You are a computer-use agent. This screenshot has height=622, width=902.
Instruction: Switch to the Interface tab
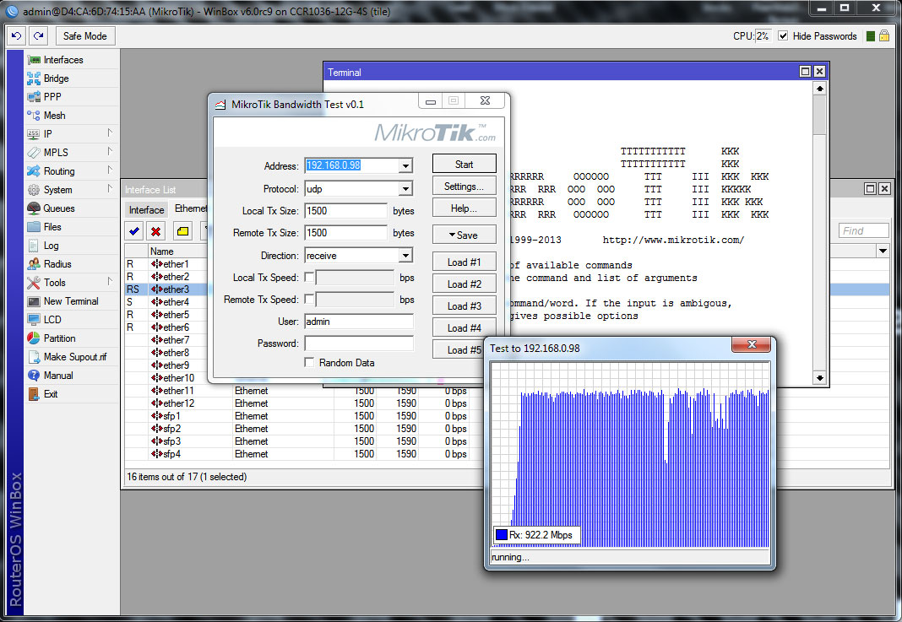click(x=146, y=210)
